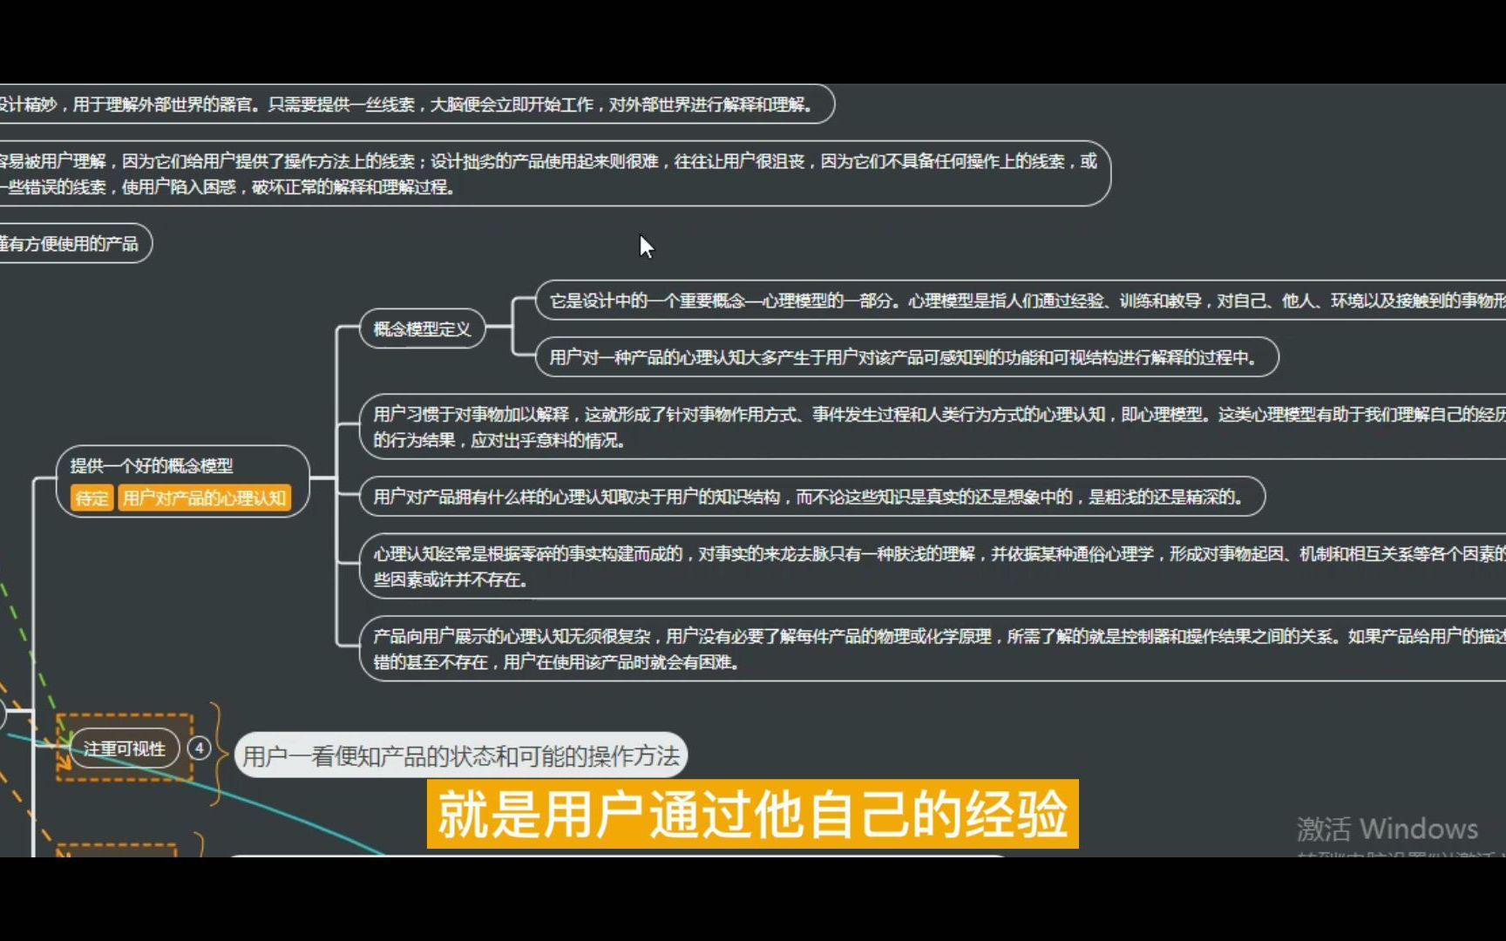Screen dimensions: 1506x941
Task: Select node starting 用户习惯于对事物加以解释
Action: pyautogui.click(x=933, y=427)
